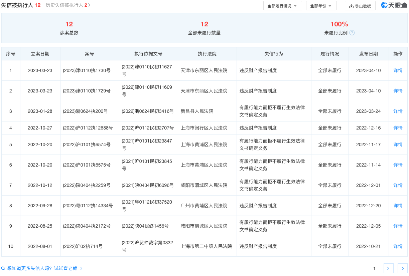The width and height of the screenshot is (409, 276).
Task: Open 详情 for 新昌县人民法院 row
Action: pos(398,111)
